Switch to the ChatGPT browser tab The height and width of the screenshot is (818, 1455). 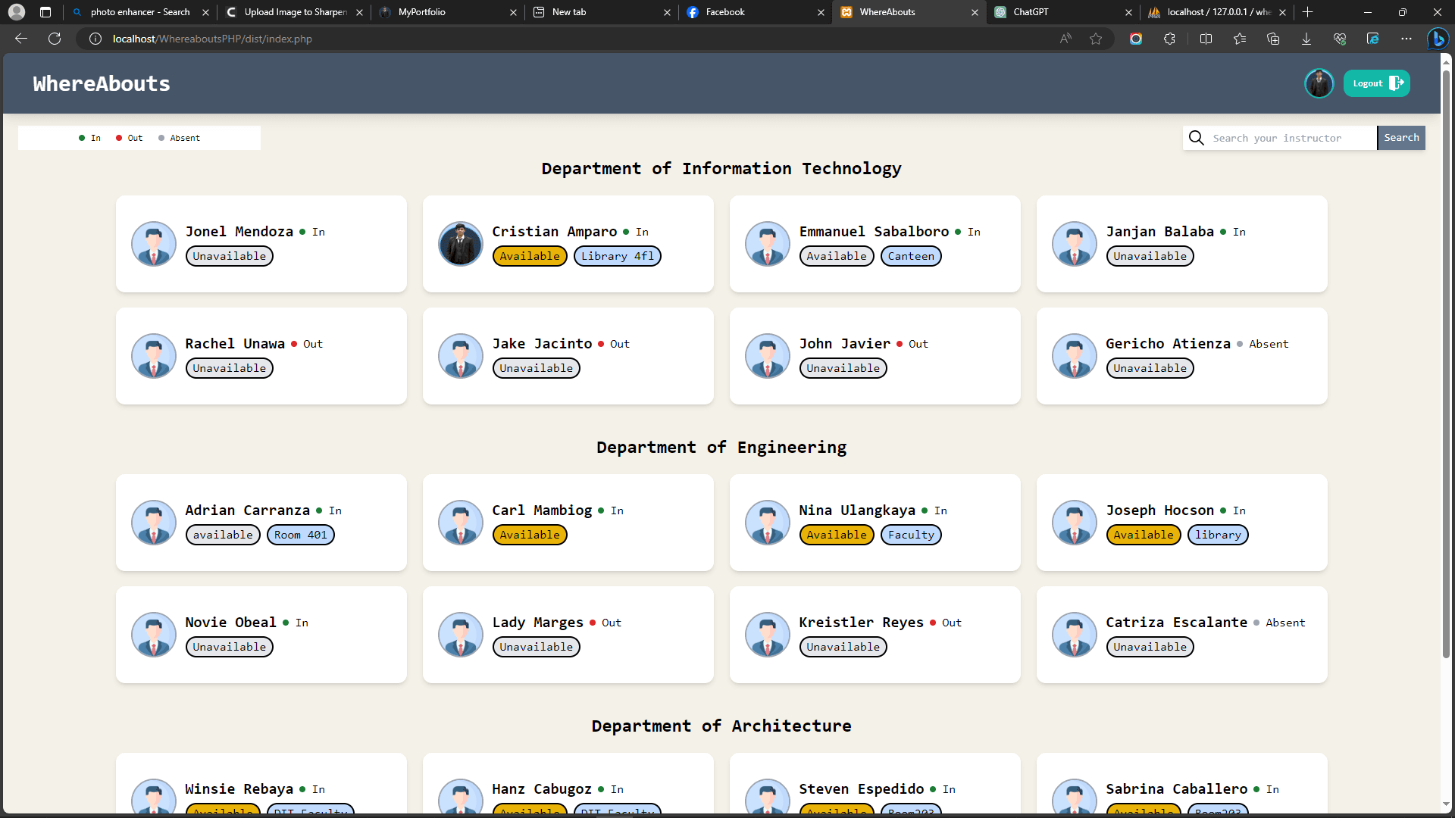[1062, 12]
